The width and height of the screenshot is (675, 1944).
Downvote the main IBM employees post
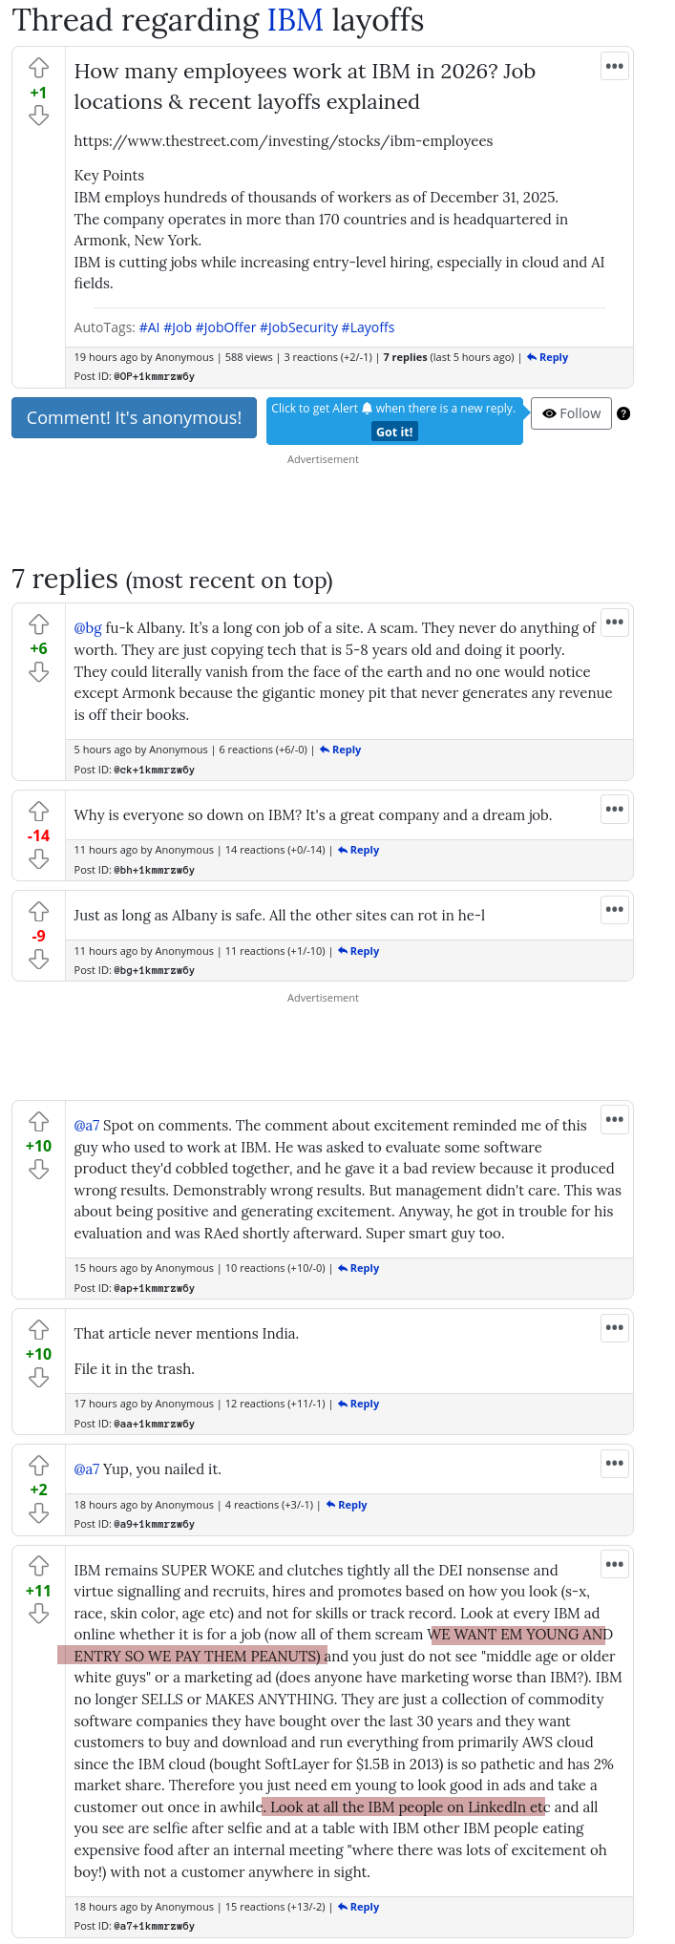click(38, 116)
